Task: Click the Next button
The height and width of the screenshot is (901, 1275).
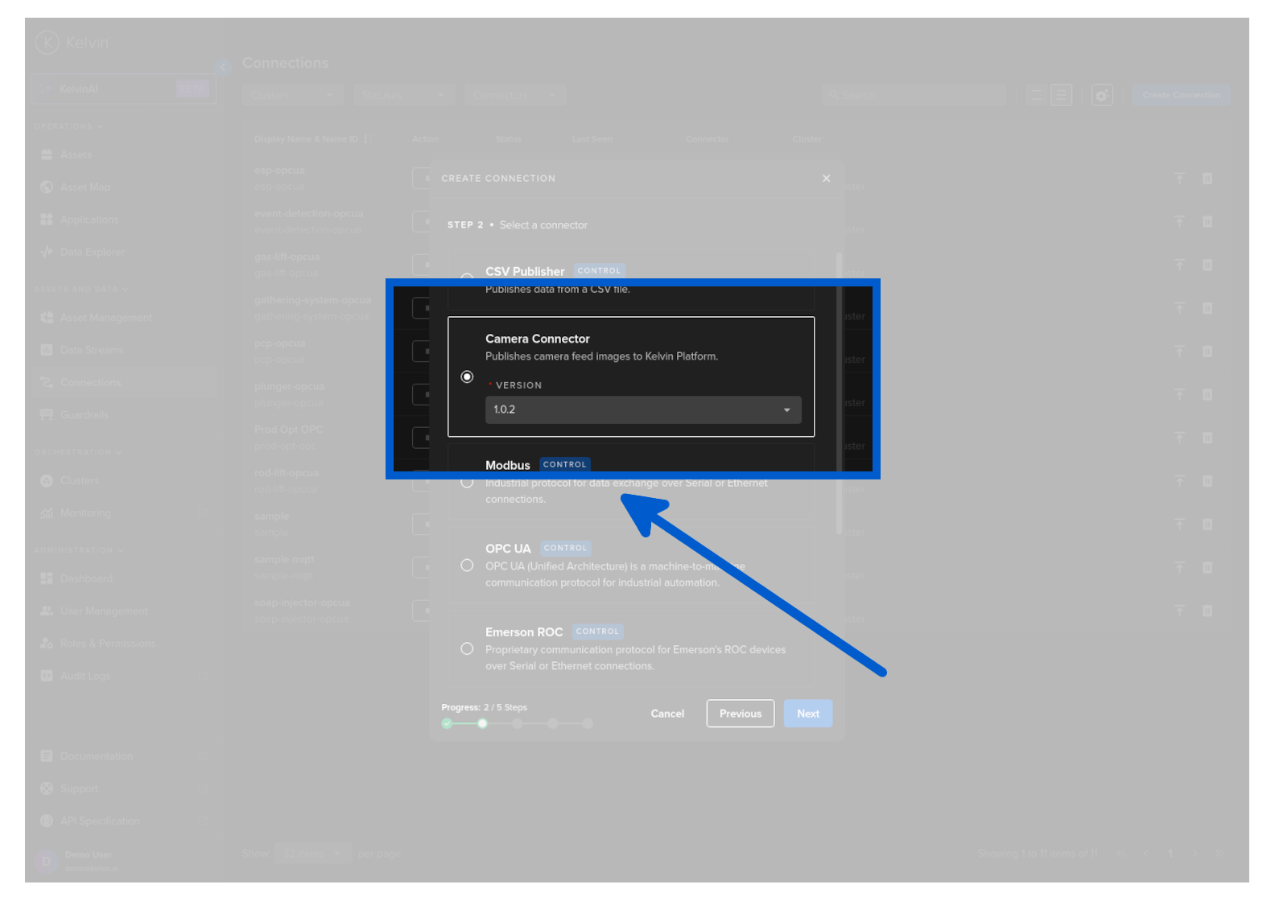Action: coord(807,714)
